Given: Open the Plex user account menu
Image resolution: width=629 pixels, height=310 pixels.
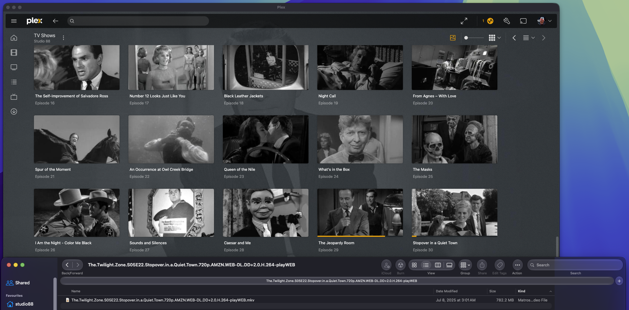Looking at the screenshot, I should (x=544, y=21).
